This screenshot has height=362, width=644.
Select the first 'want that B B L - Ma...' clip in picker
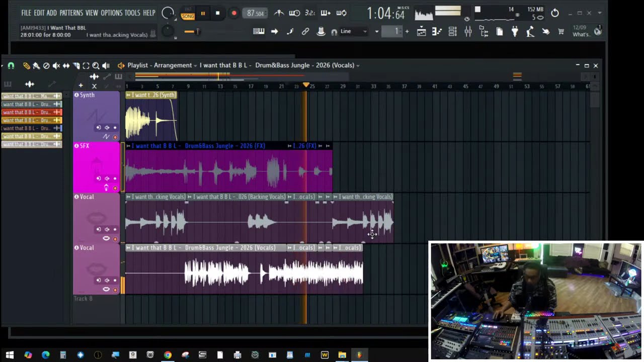(31, 96)
